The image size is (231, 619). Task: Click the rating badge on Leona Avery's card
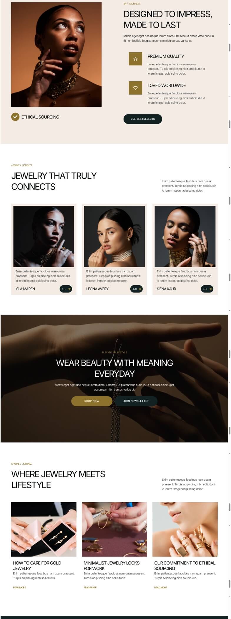[137, 289]
